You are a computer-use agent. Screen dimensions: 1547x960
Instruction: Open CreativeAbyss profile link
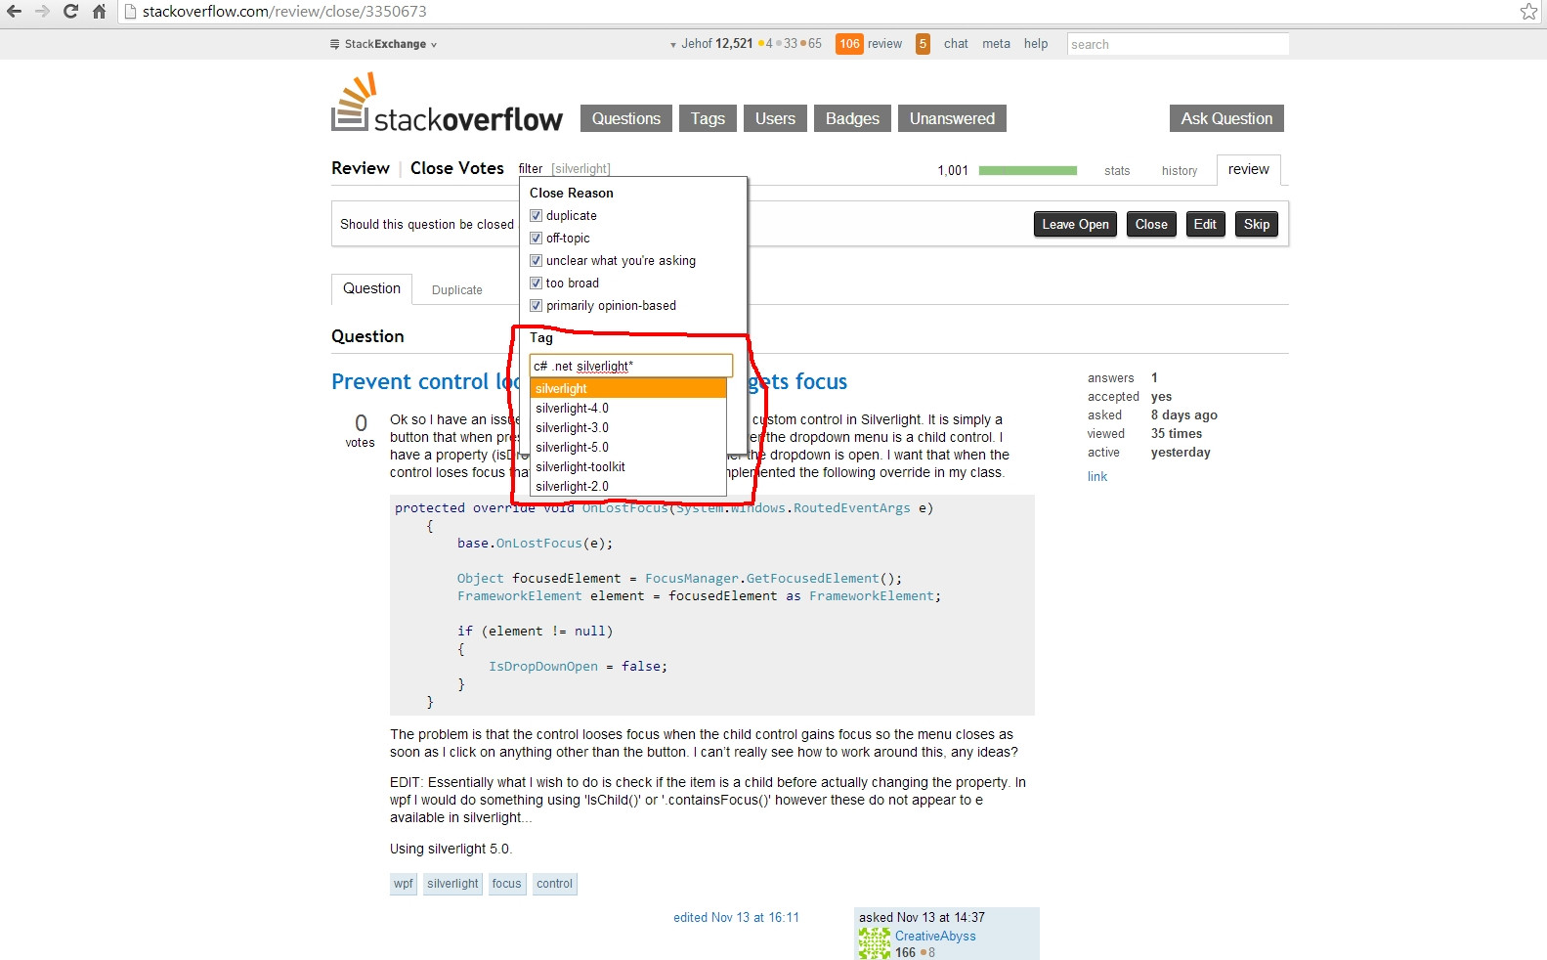click(x=935, y=937)
